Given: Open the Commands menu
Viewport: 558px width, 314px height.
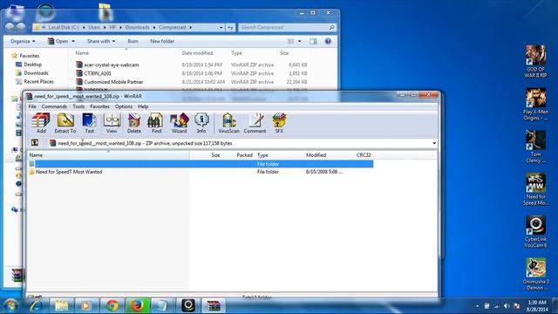Looking at the screenshot, I should pos(54,106).
